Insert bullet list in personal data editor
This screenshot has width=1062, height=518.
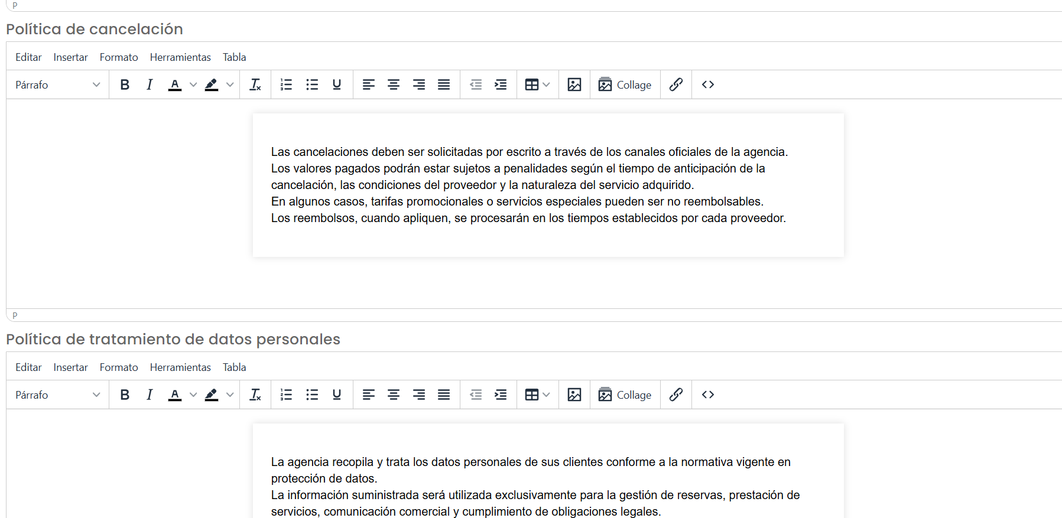tap(312, 395)
